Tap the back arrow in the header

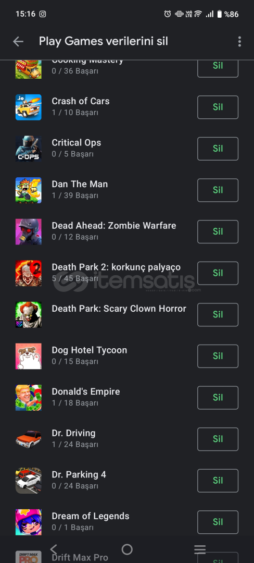(x=18, y=42)
